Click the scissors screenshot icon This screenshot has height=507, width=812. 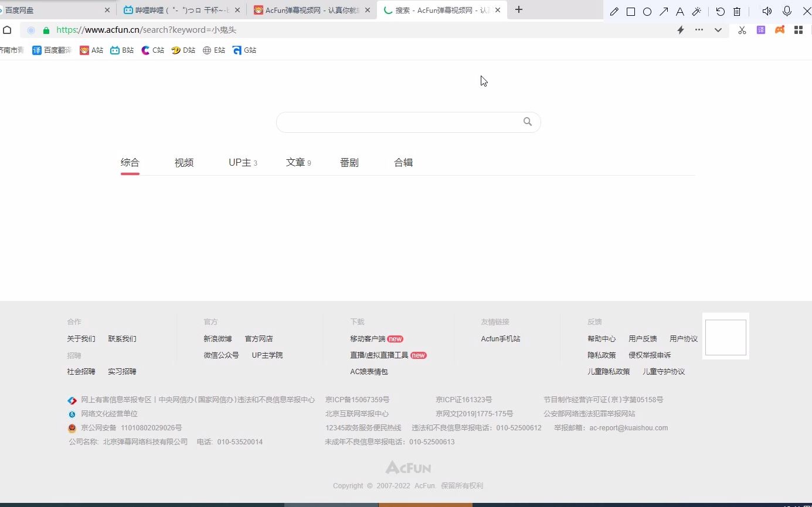point(742,30)
